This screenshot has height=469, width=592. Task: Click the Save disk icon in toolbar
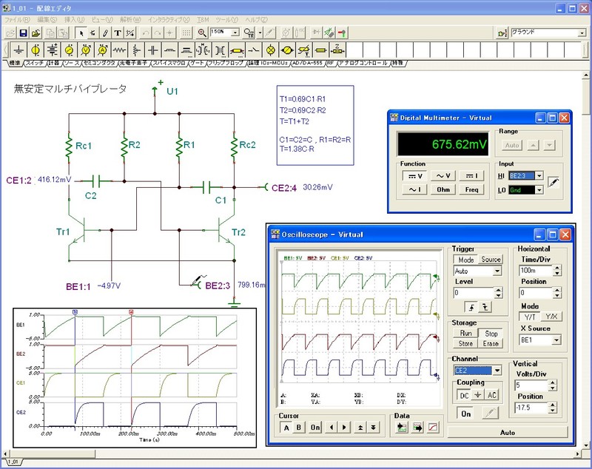[x=23, y=33]
